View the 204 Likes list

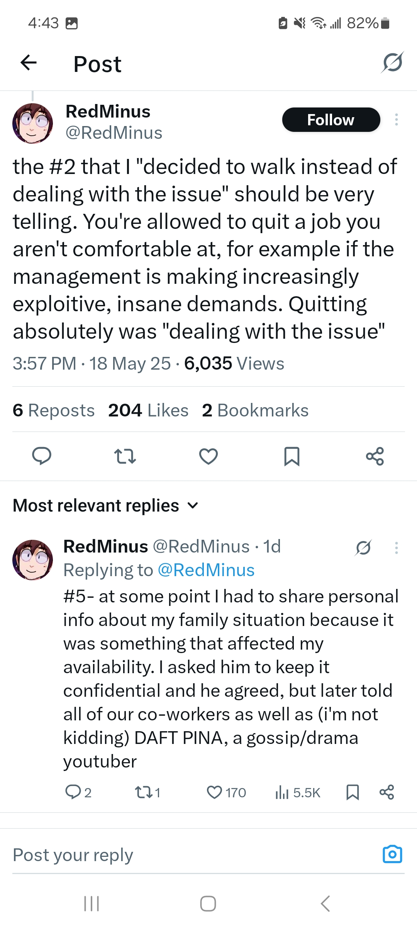pyautogui.click(x=148, y=410)
